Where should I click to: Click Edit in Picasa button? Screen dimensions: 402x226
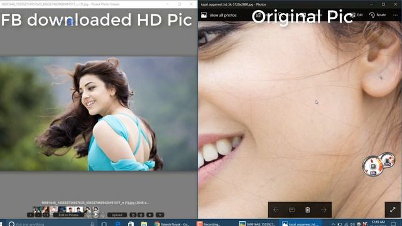coord(68,215)
